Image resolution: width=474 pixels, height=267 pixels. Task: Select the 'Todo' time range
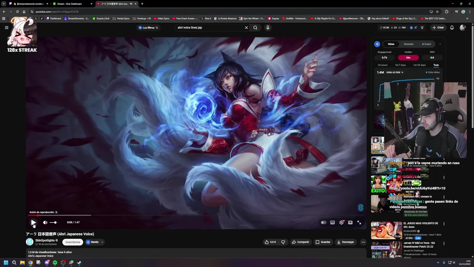(436, 65)
